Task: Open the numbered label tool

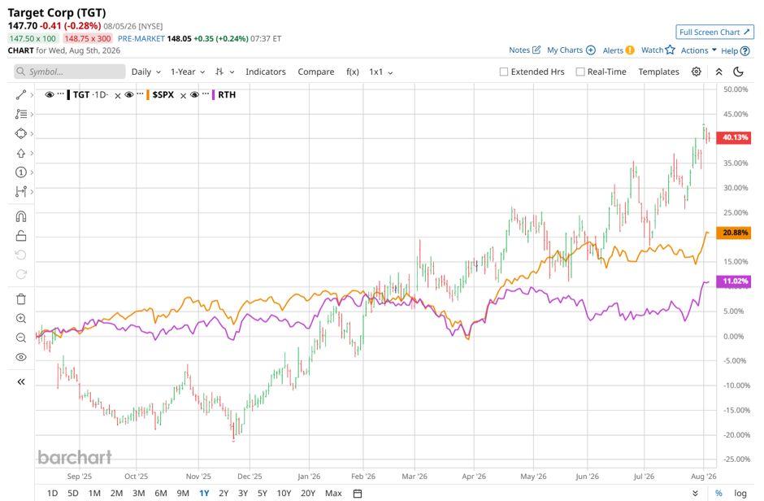Action: pyautogui.click(x=21, y=172)
